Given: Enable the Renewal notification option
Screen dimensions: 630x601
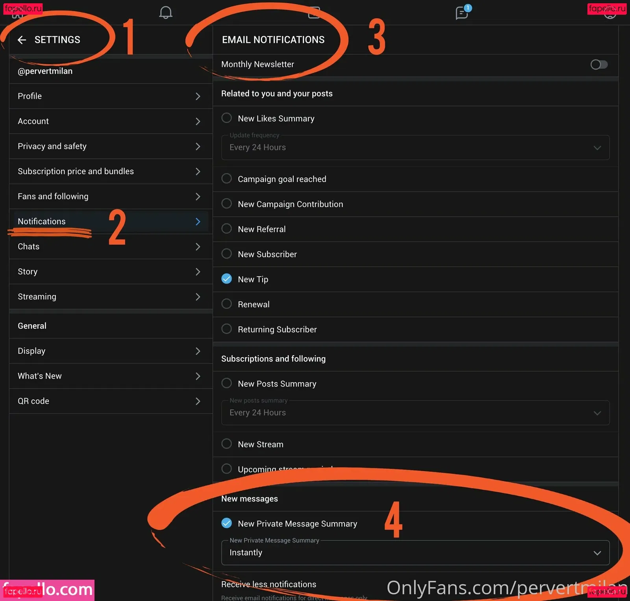Looking at the screenshot, I should 227,304.
